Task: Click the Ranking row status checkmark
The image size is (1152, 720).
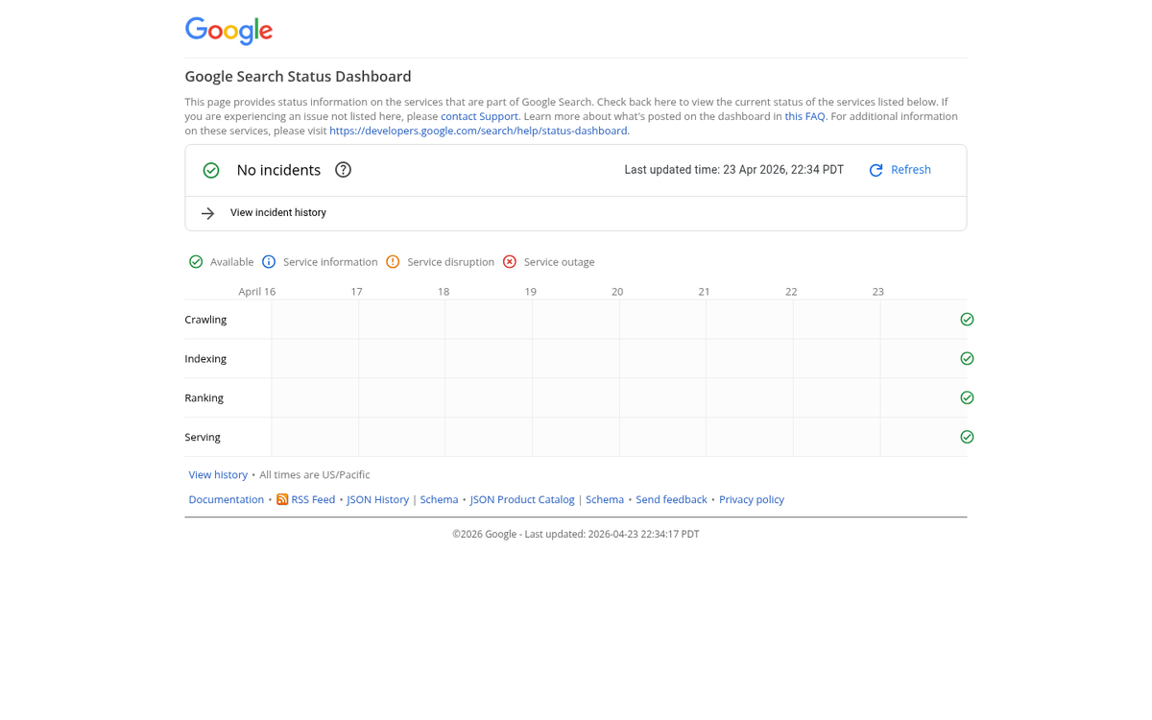Action: tap(967, 397)
